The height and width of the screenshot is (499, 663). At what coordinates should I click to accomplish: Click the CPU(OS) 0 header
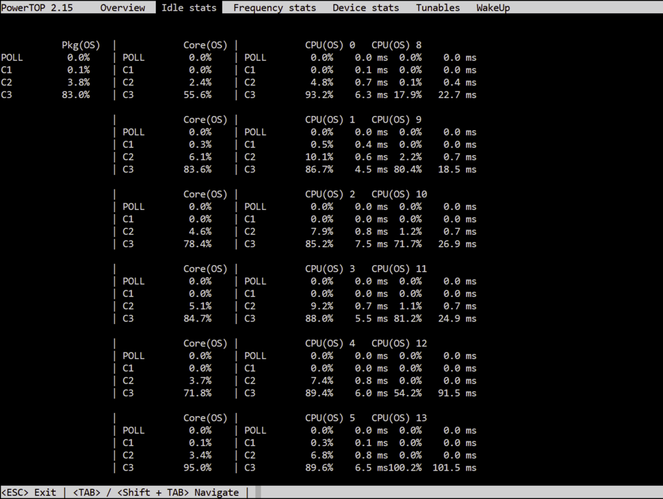click(x=330, y=45)
